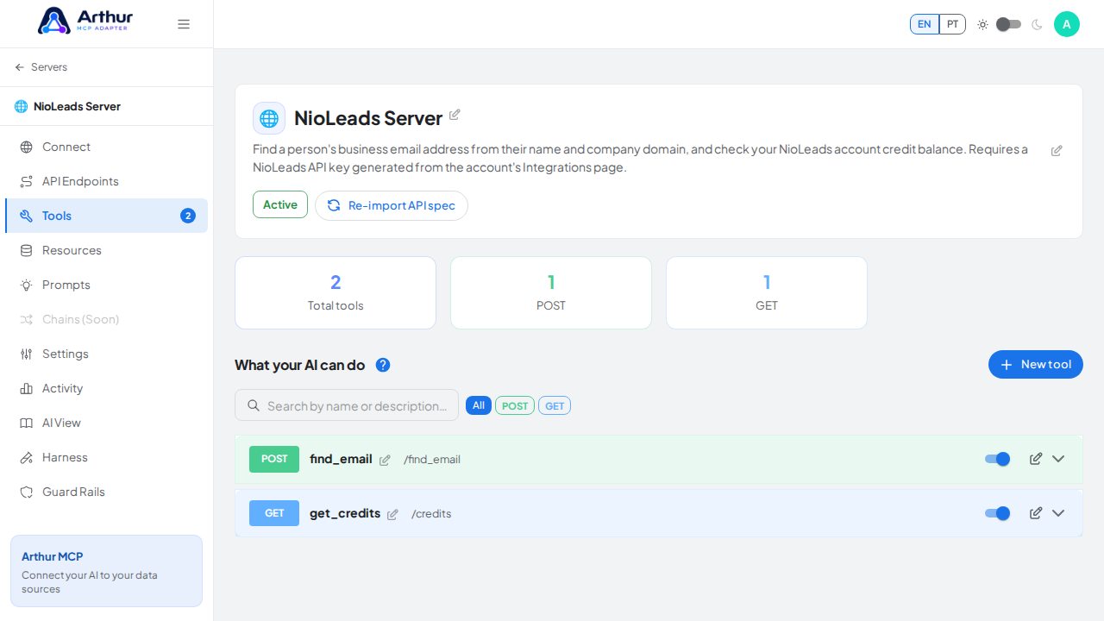The image size is (1104, 621).
Task: Click the Total tools card
Action: click(336, 292)
